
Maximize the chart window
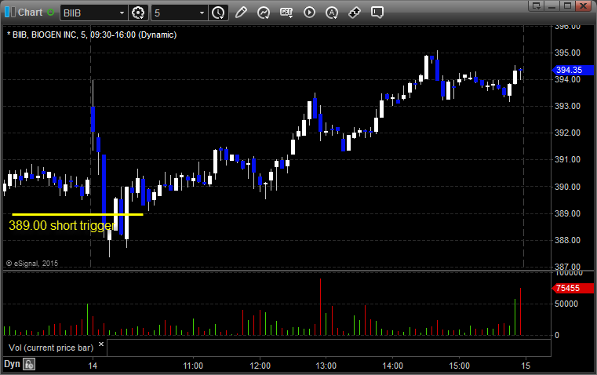pyautogui.click(x=568, y=5)
